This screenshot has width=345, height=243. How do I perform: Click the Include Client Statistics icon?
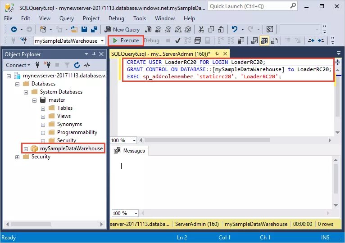[241, 40]
